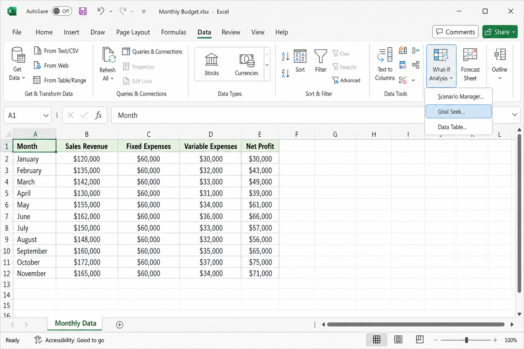Viewport: 524px width, 349px height.
Task: Open the Comments pane
Action: point(455,32)
